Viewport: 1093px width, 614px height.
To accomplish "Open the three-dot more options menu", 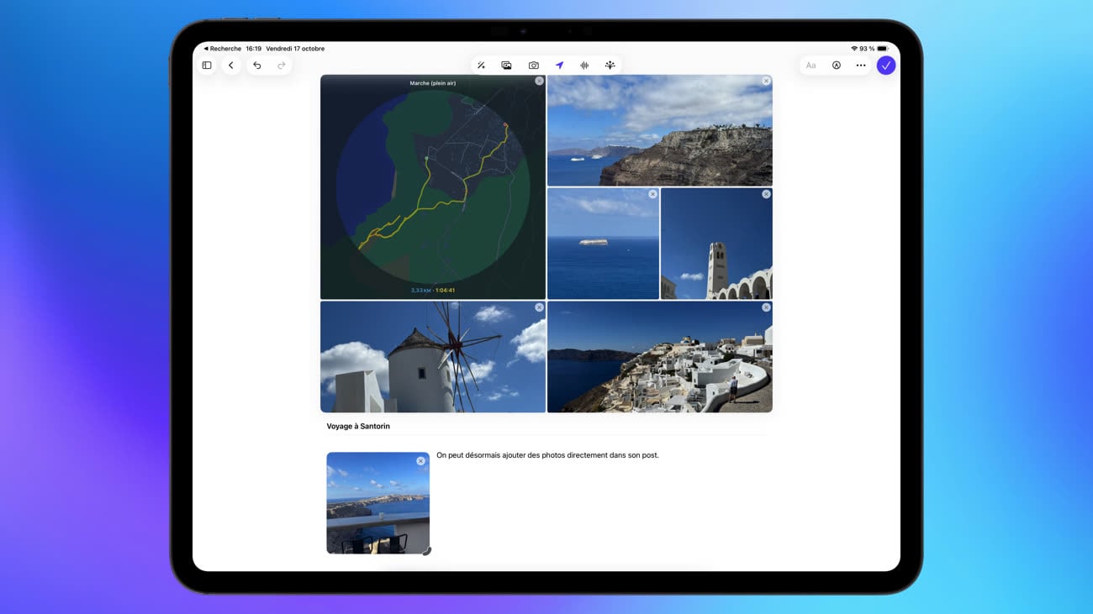I will [861, 66].
